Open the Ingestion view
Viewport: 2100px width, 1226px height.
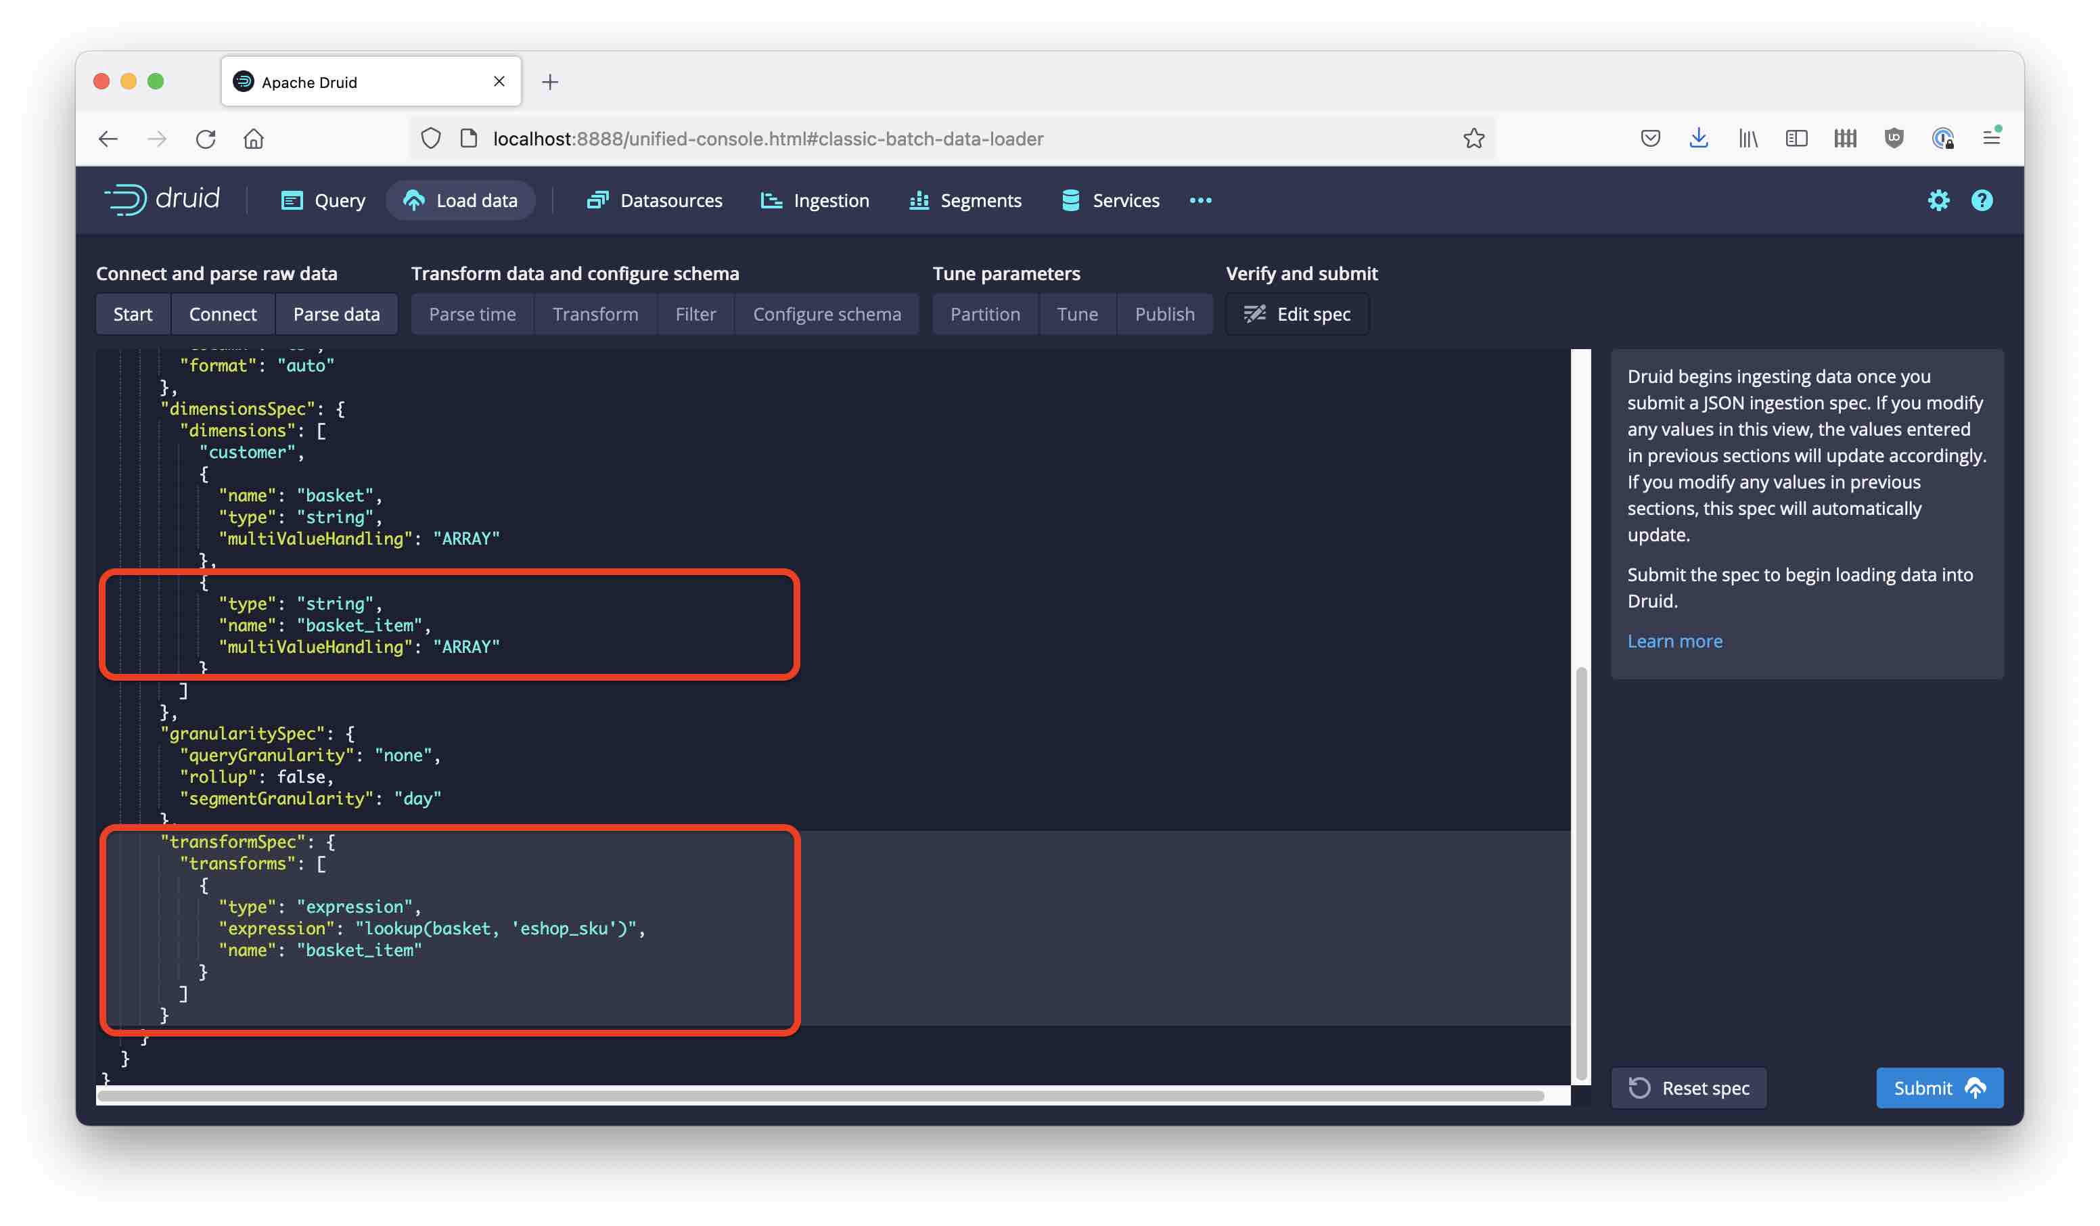pyautogui.click(x=815, y=200)
